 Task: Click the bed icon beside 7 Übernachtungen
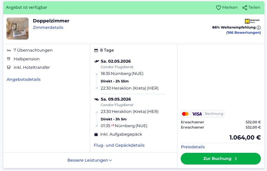(x=9, y=50)
